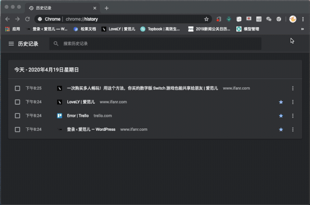
Task: Bookmark this page with the star icon
Action: coord(206,19)
